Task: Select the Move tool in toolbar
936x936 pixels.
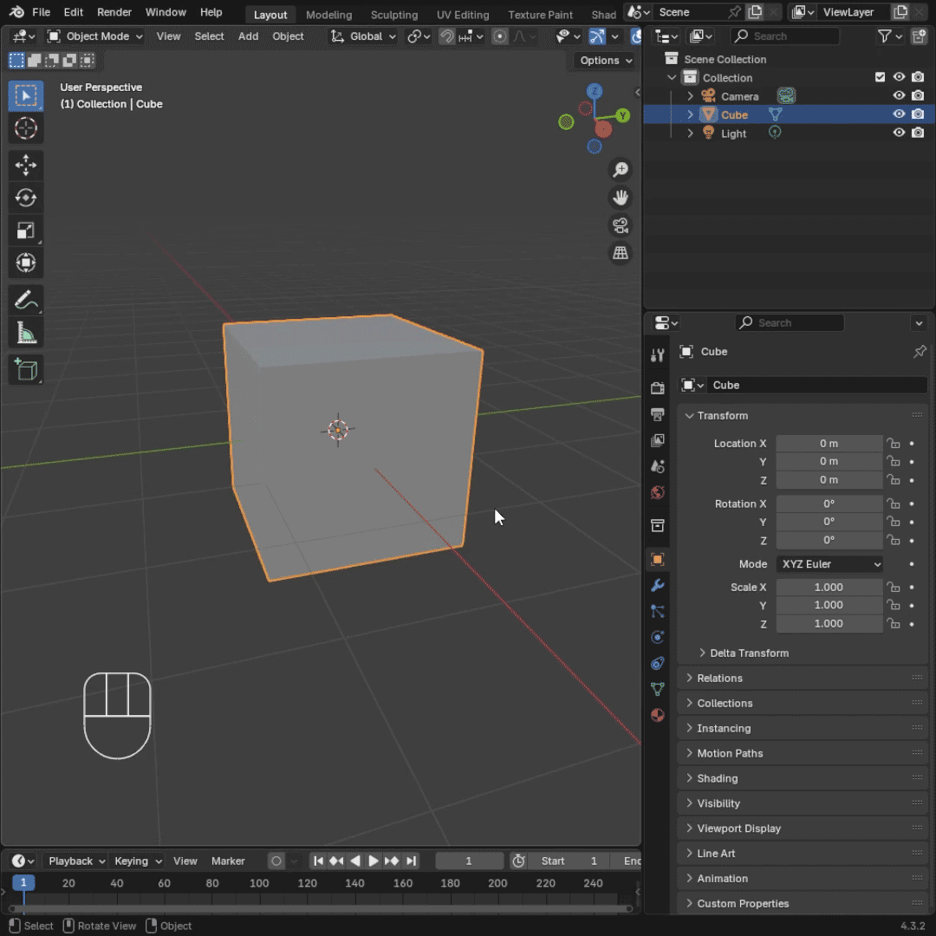Action: coord(26,165)
